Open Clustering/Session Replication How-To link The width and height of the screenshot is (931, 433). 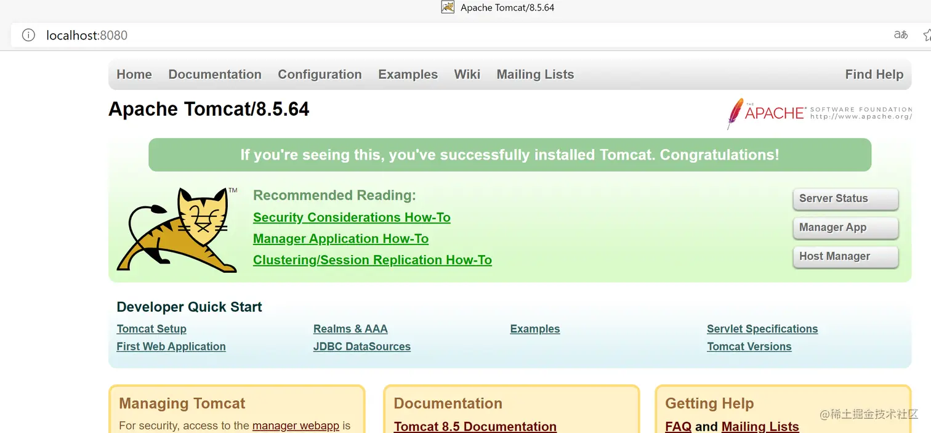point(373,260)
